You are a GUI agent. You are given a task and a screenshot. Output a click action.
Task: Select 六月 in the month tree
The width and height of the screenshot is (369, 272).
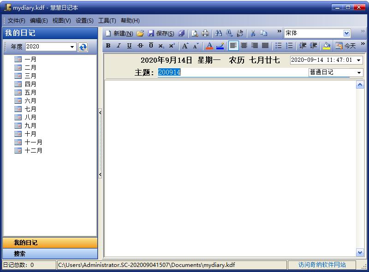[30, 101]
